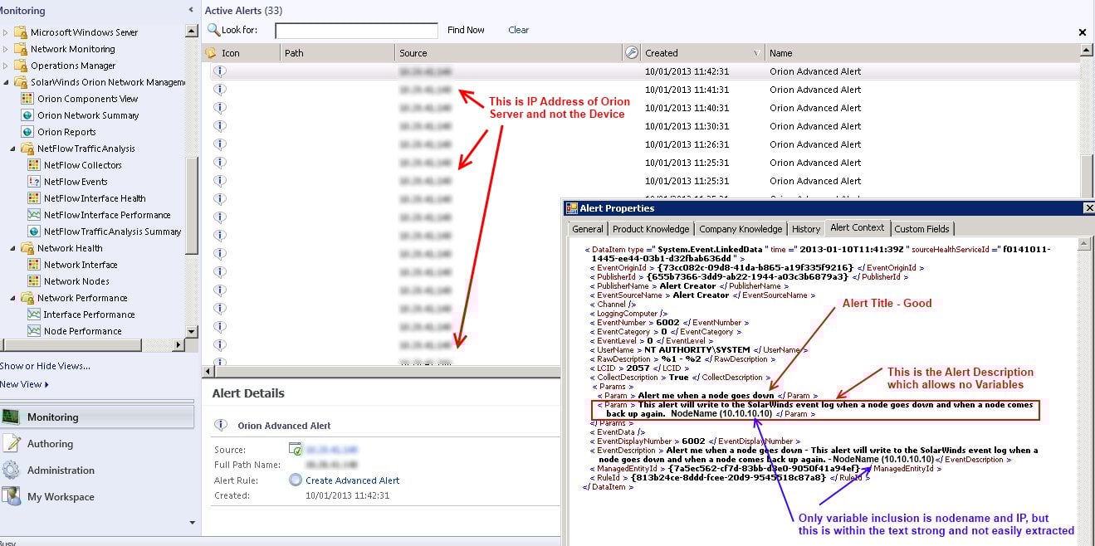The image size is (1095, 546).
Task: Open the Show or Hide Views link
Action: tap(45, 366)
